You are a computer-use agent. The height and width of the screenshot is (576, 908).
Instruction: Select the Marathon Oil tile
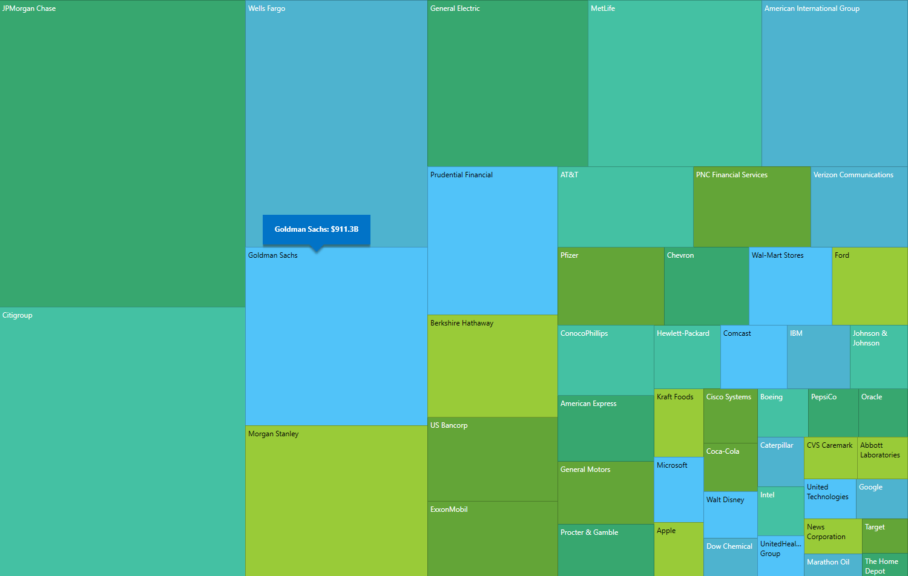[833, 565]
